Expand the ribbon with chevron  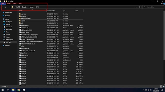click(162, 4)
